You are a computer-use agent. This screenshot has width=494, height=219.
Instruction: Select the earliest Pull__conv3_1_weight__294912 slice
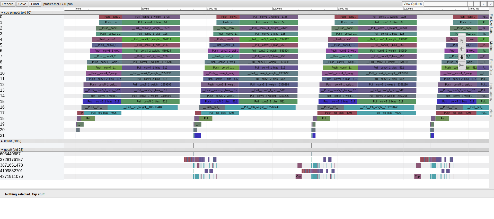[x=151, y=40]
